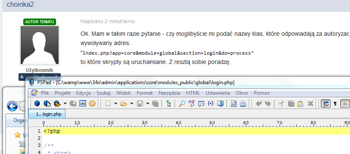Open the Edycja menu
The height and width of the screenshot is (154, 350).
pyautogui.click(x=83, y=93)
